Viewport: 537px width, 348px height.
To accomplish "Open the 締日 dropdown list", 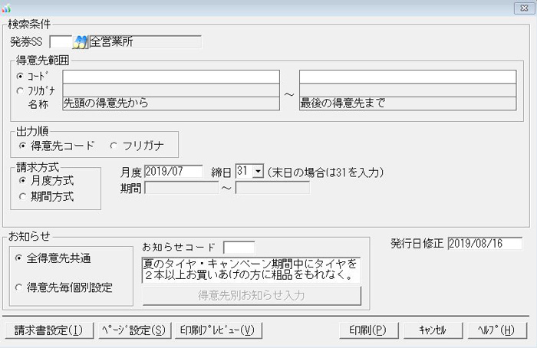I will click(x=258, y=172).
